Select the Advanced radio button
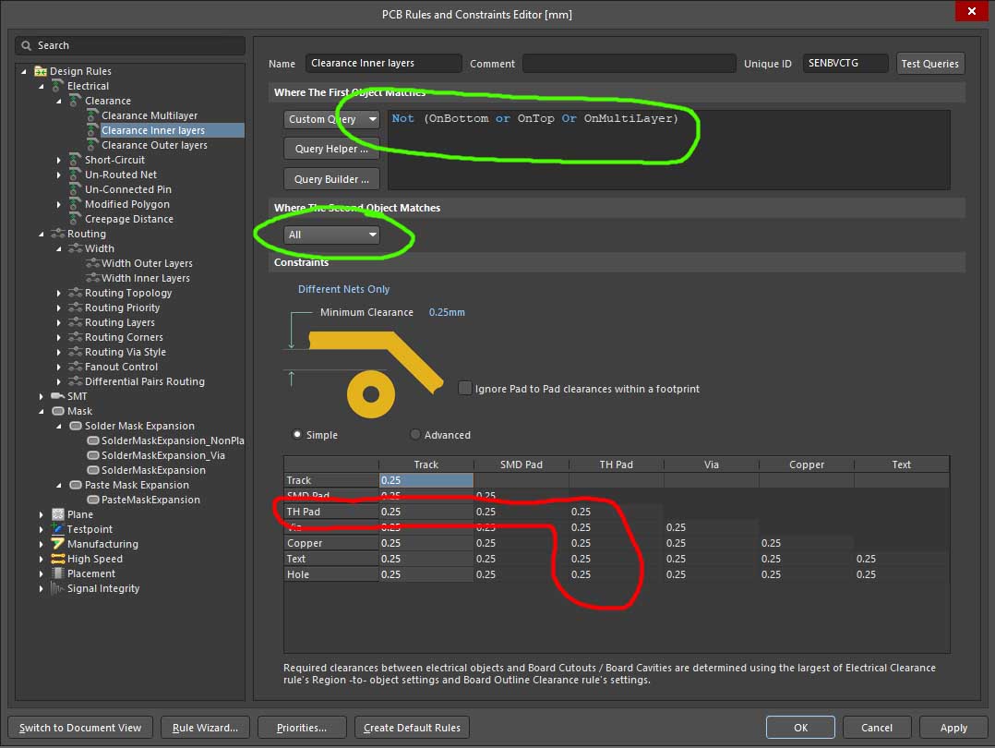The height and width of the screenshot is (748, 995). 415,435
